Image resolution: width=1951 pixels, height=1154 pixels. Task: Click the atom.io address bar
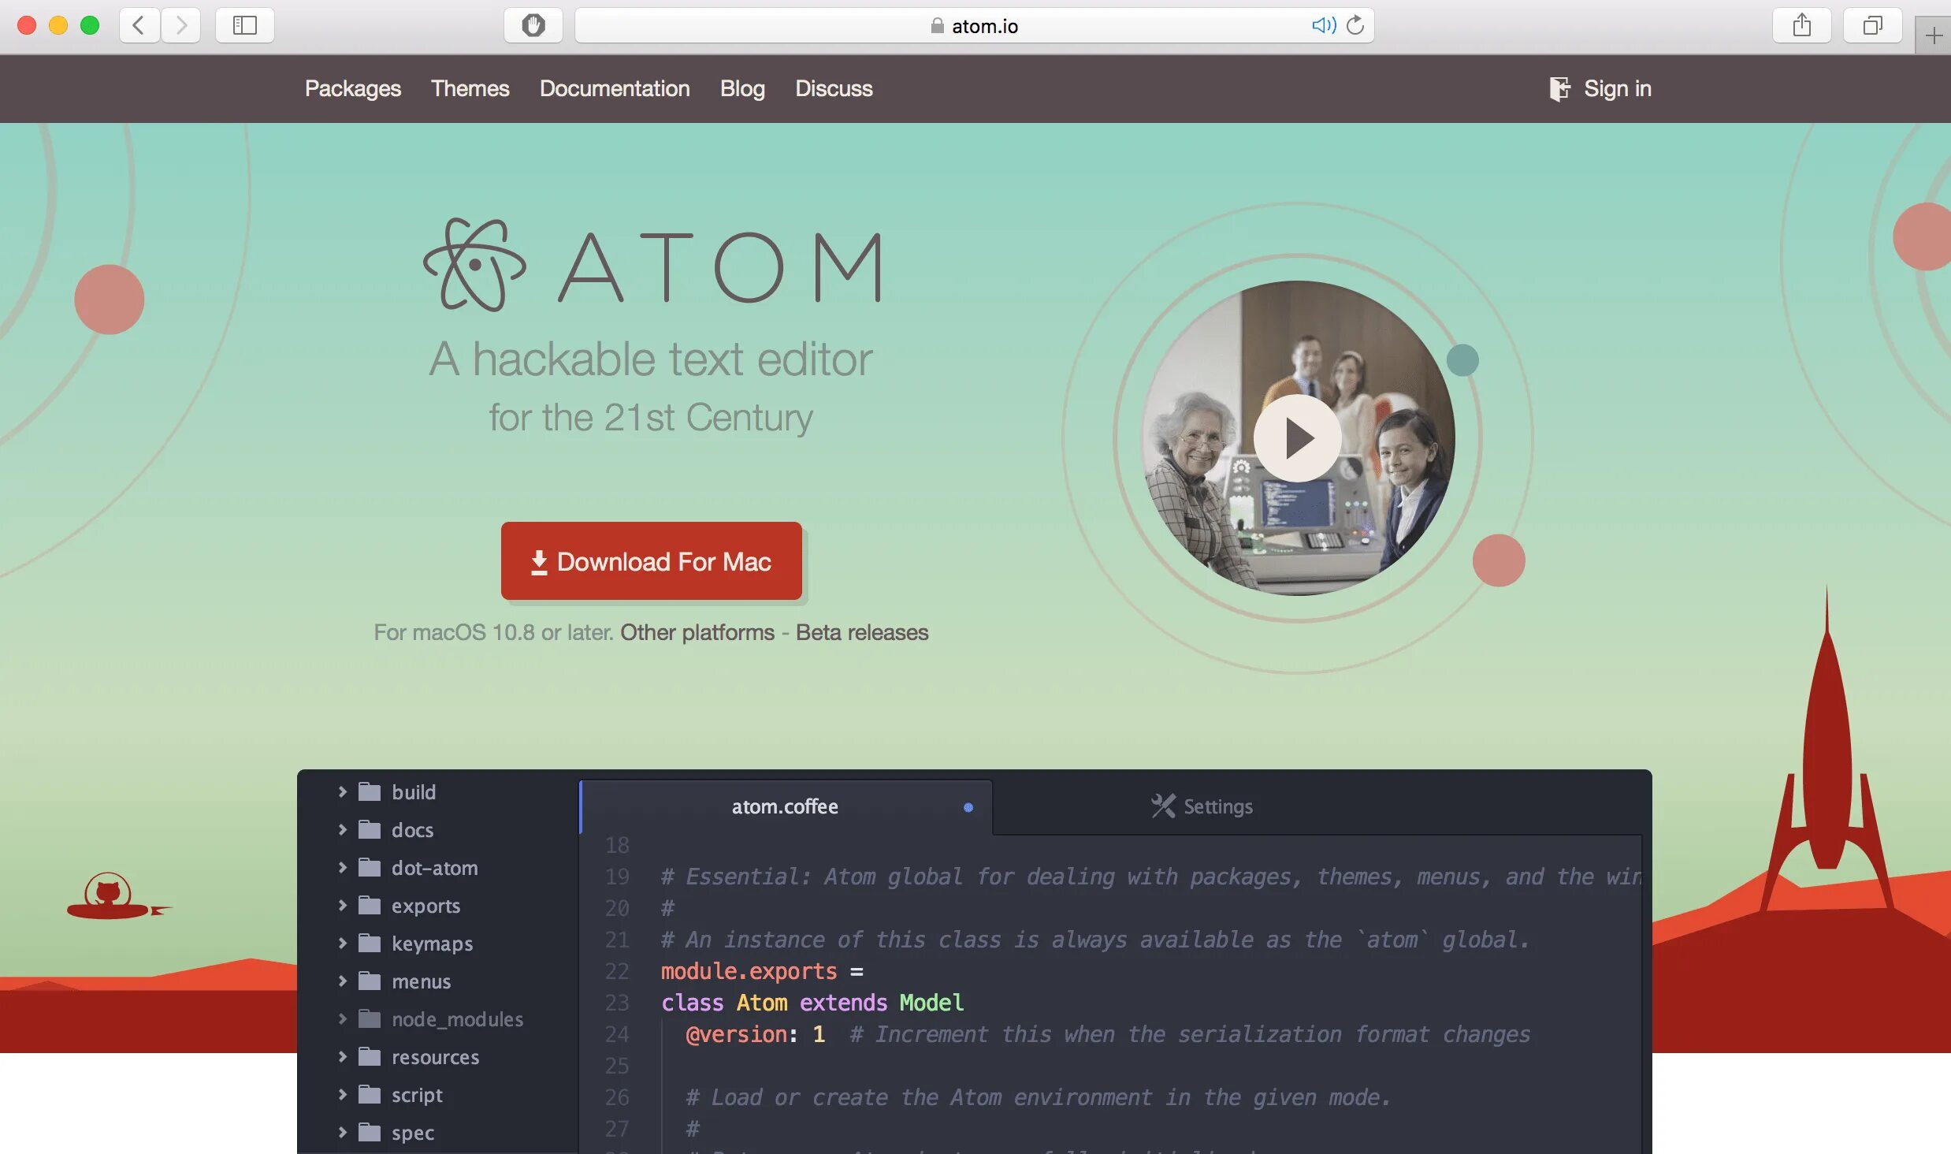click(x=975, y=25)
